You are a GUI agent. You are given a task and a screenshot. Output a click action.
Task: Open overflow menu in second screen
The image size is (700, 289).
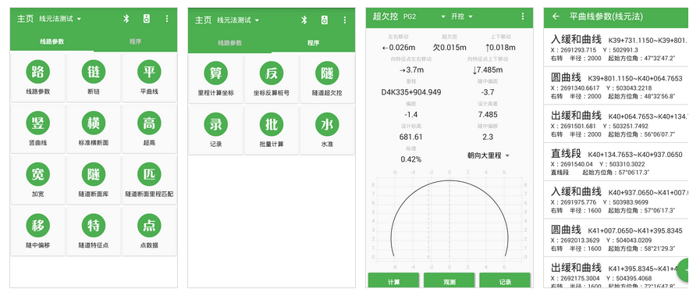coord(345,20)
